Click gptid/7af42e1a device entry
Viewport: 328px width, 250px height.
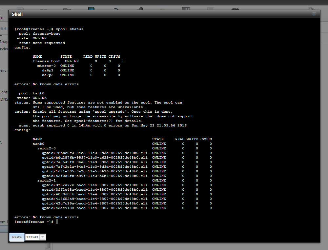[94, 166]
